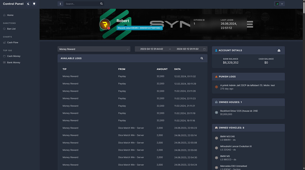Screen dimensions: 305x170
Task: Click the Home icon in the sidebar
Action: [x=4, y=15]
